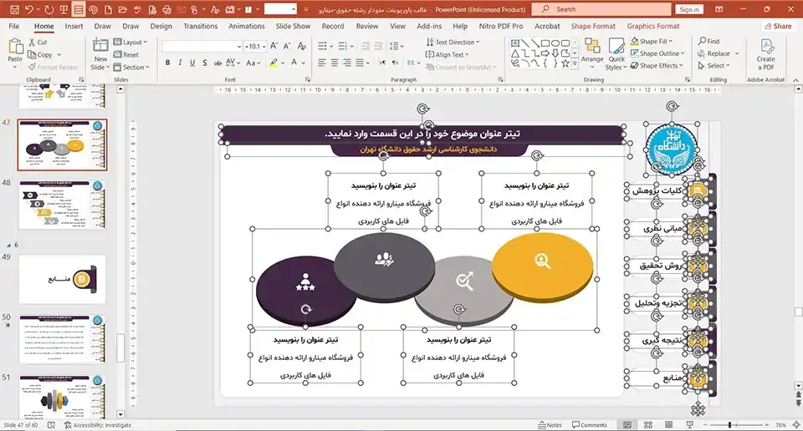Click the Search box in title bar
Viewport: 803px width, 431px height.
pyautogui.click(x=601, y=9)
